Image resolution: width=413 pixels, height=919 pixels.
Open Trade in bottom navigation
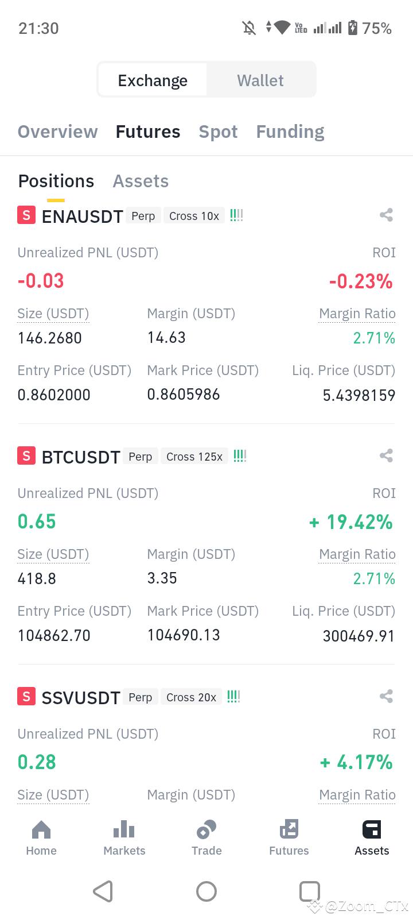point(206,838)
